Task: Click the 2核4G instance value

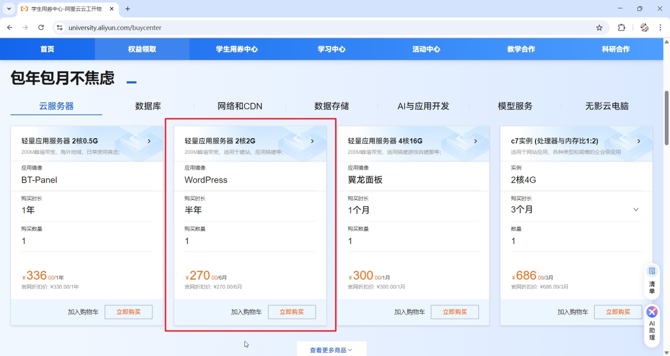Action: [x=523, y=180]
